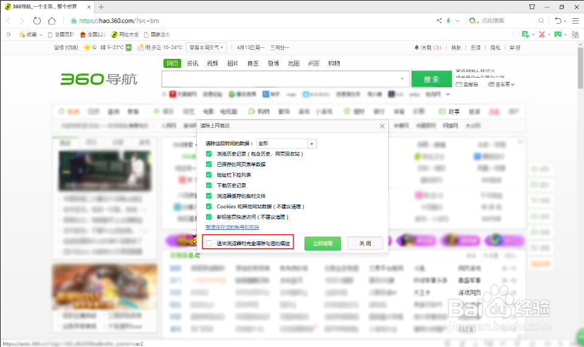Click the green 搜索 button
Screen dimensions: 584x347
[x=431, y=79]
